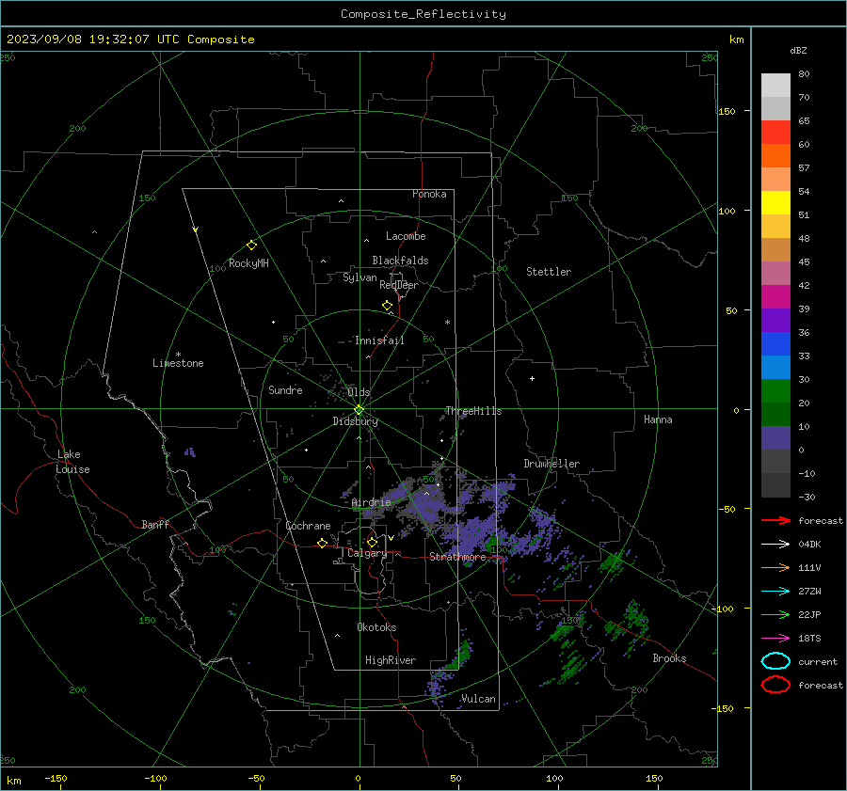Click the white plus marker west of Hanna
Image resolution: width=847 pixels, height=791 pixels.
click(x=532, y=378)
